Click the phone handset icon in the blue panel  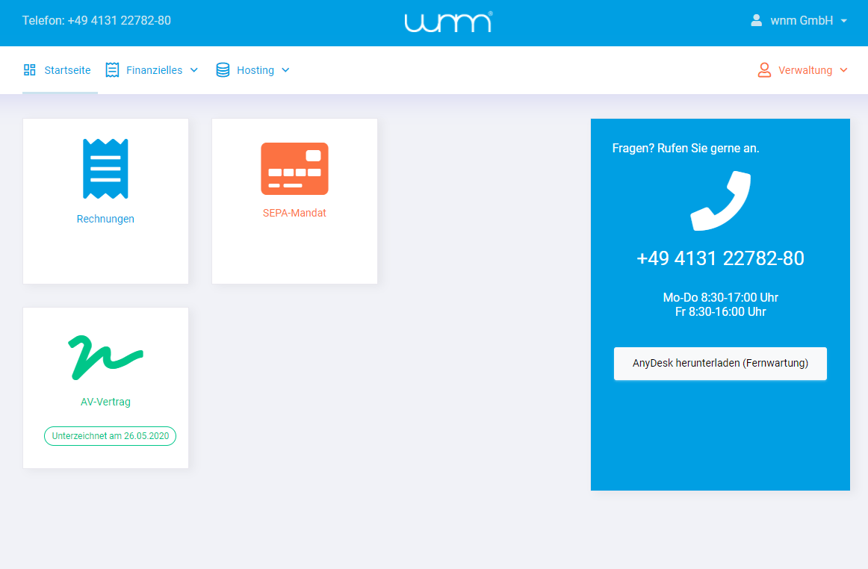(719, 200)
